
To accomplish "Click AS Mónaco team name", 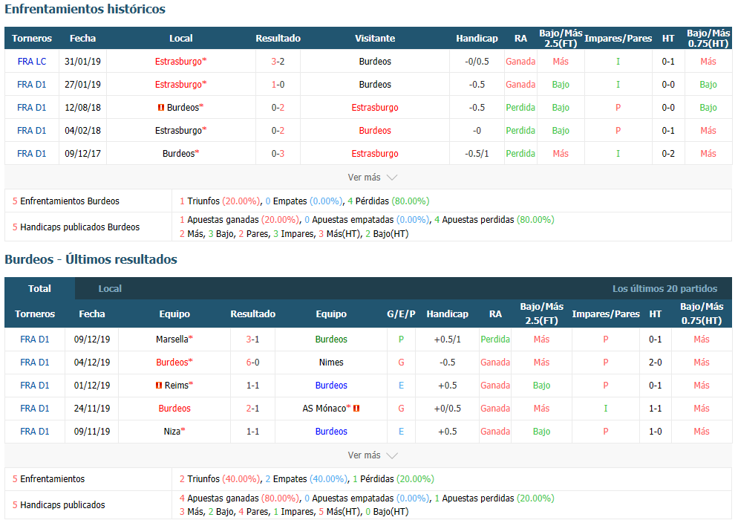I will click(324, 408).
